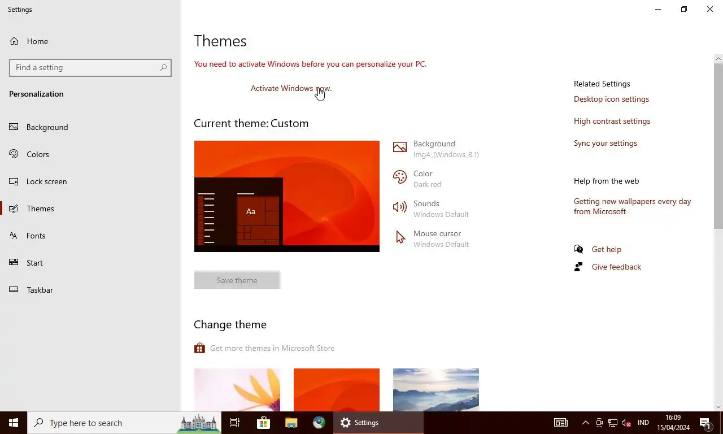Screen dimensions: 723x434
Task: Click the Fonts sidebar AA icon
Action: point(14,236)
